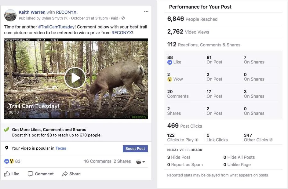Select the 112 Reactions, Comments & Shares stat

[204, 45]
